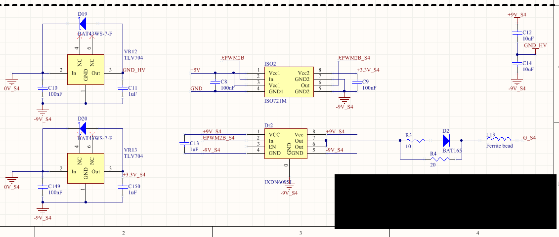Click the G_S4 net label
The height and width of the screenshot is (237, 559).
coord(529,138)
